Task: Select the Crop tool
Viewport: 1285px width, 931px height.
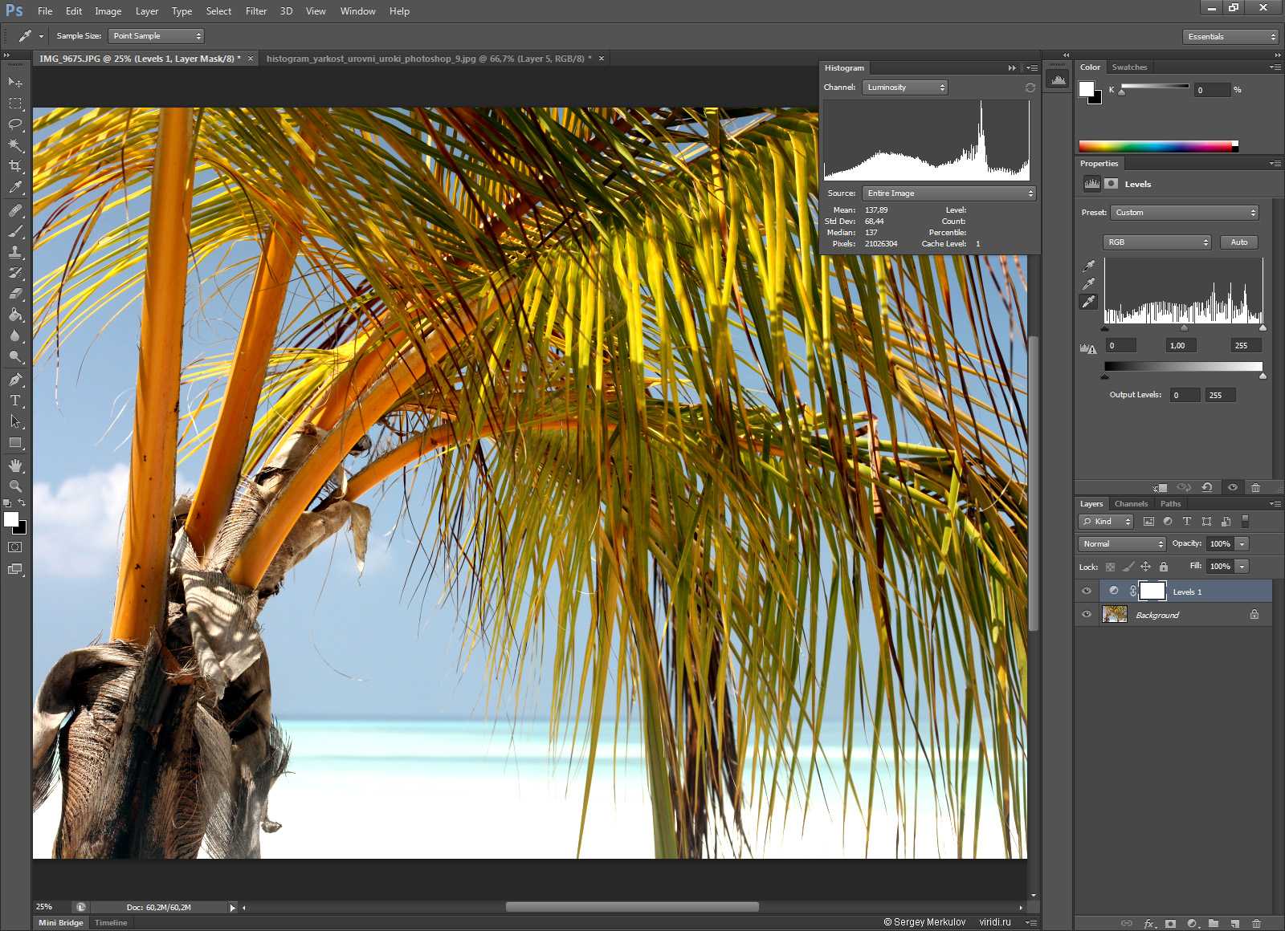Action: click(15, 166)
